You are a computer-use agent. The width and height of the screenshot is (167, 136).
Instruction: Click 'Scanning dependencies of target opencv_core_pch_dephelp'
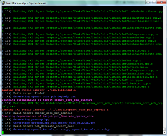click(x=47, y=100)
